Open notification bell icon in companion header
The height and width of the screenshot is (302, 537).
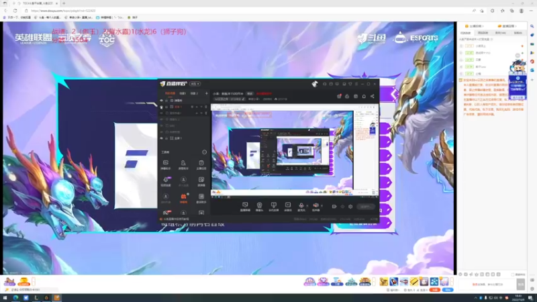click(364, 96)
